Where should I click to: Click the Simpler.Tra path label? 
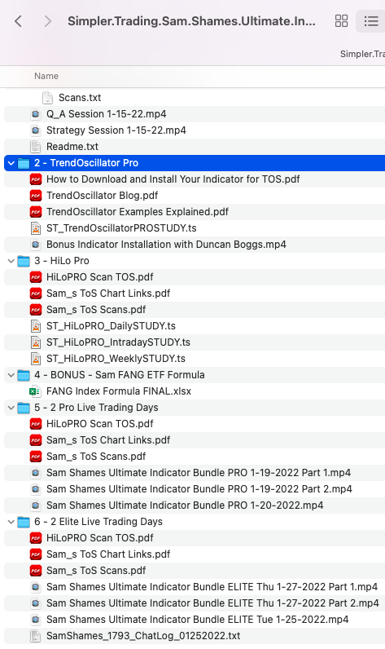tap(362, 55)
